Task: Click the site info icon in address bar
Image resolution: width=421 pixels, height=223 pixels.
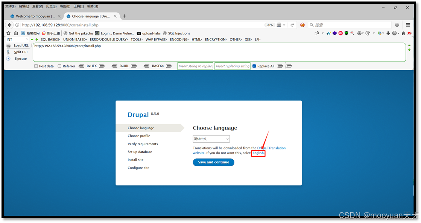Action: (x=17, y=25)
